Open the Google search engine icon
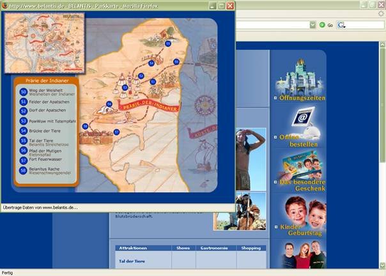386x276 pixels. (341, 25)
